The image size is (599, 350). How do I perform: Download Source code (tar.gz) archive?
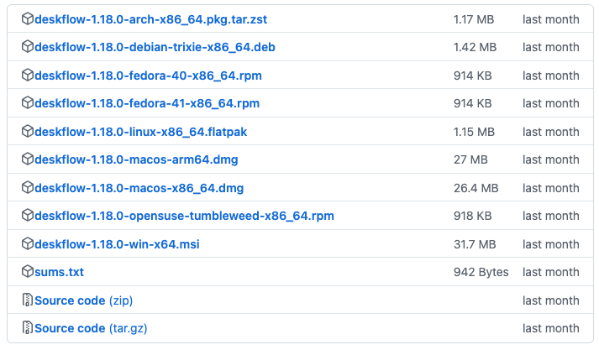point(91,328)
